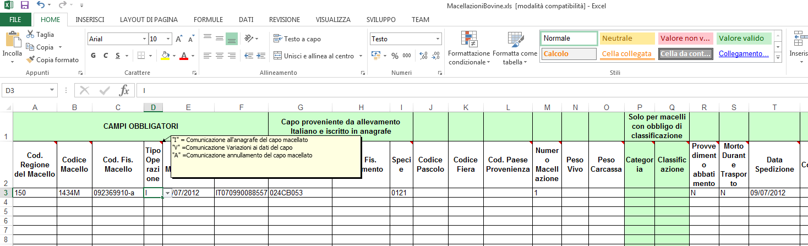Open Formatta come tabella gallery
808x246 pixels.
click(x=515, y=48)
